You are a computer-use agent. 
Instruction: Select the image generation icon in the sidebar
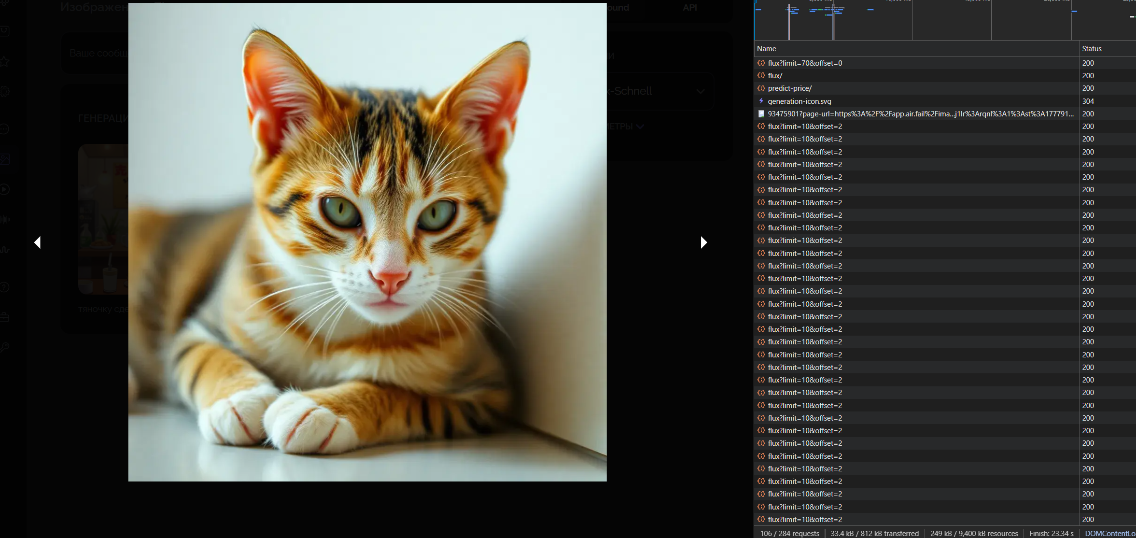(4, 159)
